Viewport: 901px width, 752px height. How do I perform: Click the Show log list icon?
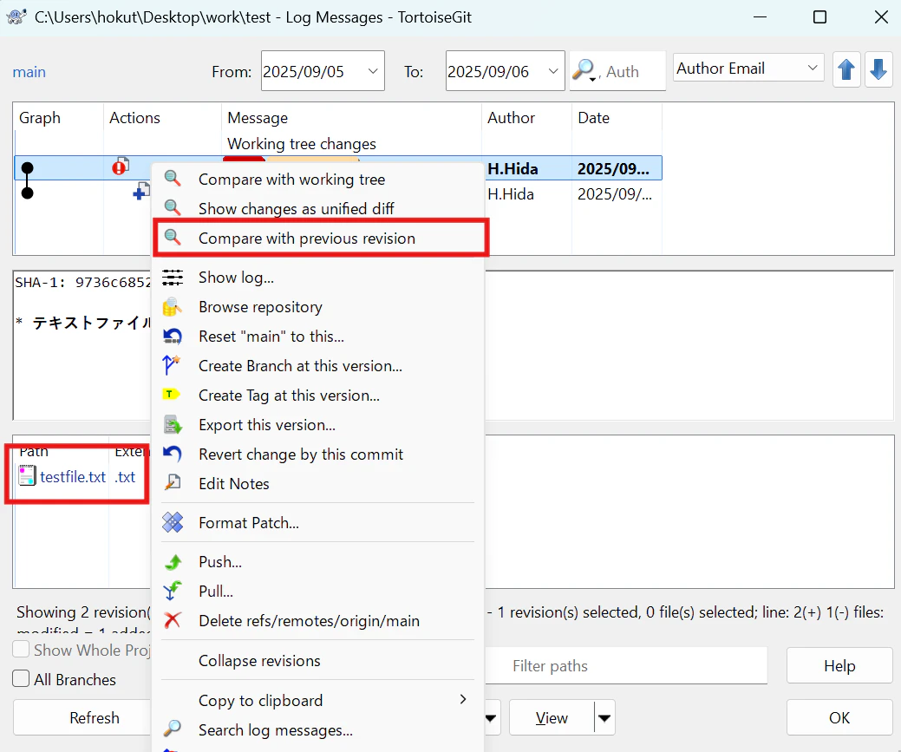(173, 277)
